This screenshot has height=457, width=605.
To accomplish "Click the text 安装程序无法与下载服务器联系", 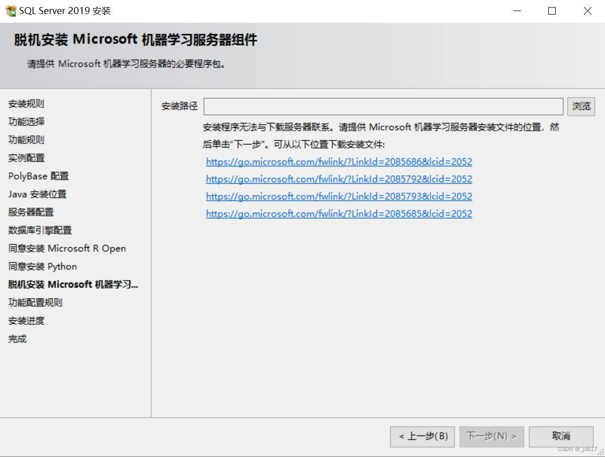I will click(266, 128).
